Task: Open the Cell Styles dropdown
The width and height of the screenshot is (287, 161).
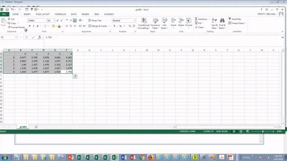Action: [x=165, y=23]
